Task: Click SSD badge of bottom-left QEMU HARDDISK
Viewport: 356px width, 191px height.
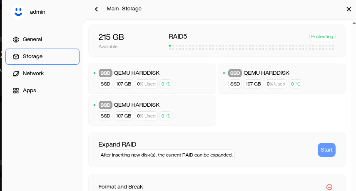Action: click(x=105, y=105)
